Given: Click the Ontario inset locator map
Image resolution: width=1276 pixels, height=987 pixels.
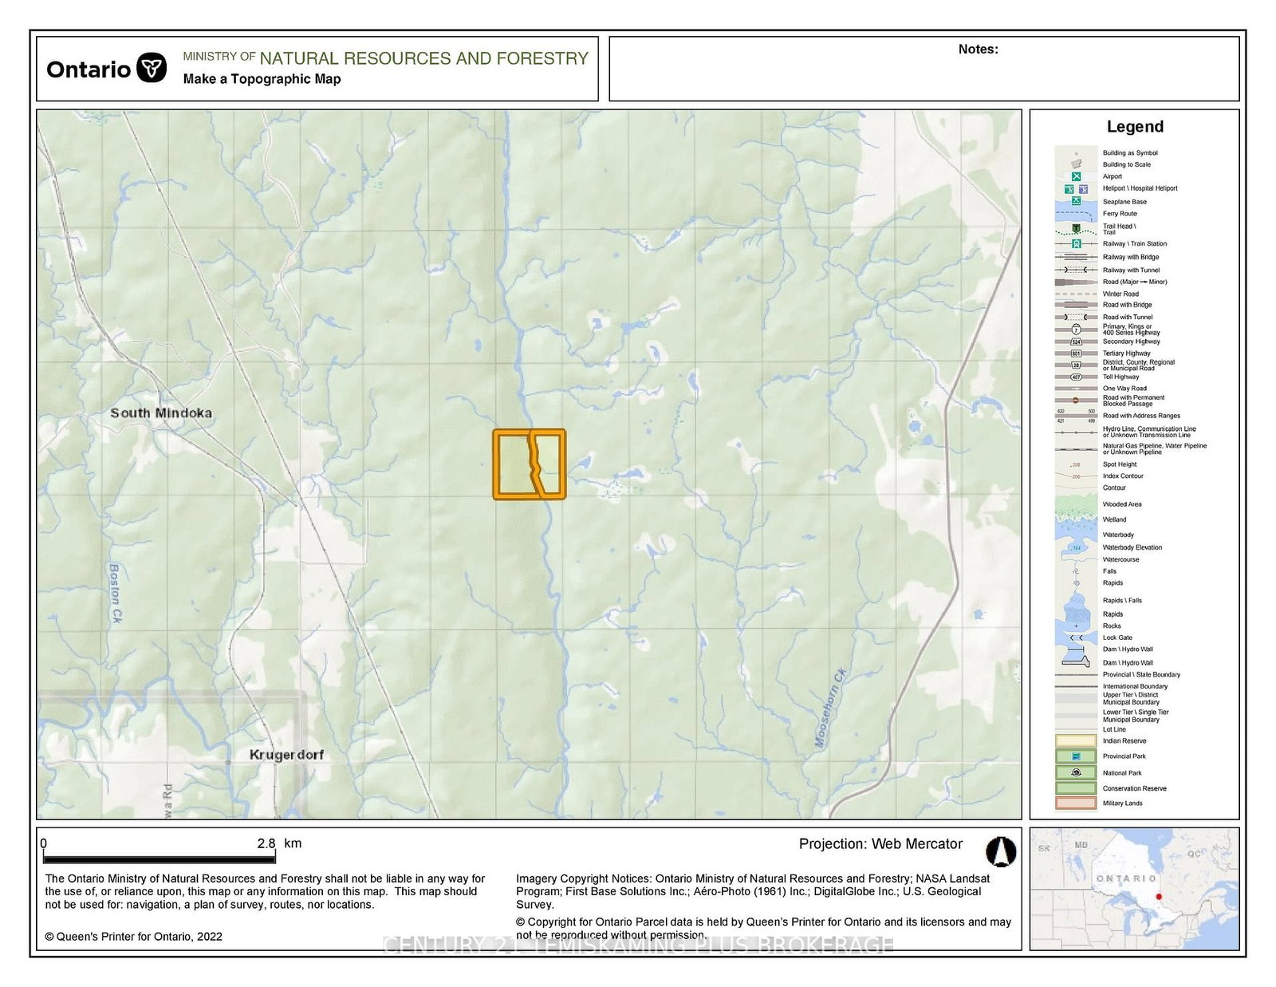Looking at the screenshot, I should click(x=1134, y=888).
